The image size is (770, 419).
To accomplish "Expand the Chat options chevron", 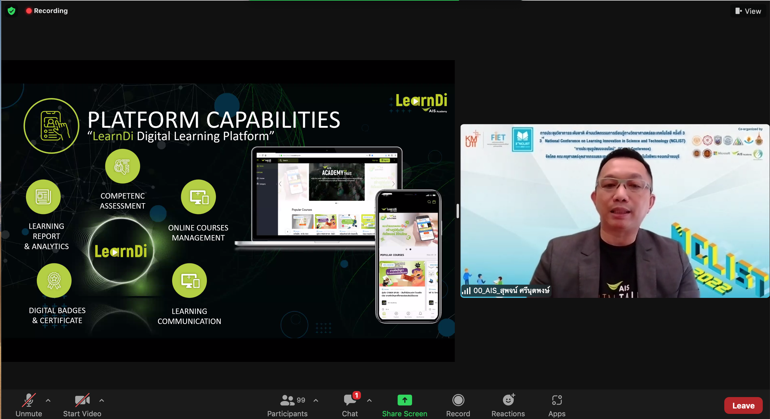I will 369,400.
